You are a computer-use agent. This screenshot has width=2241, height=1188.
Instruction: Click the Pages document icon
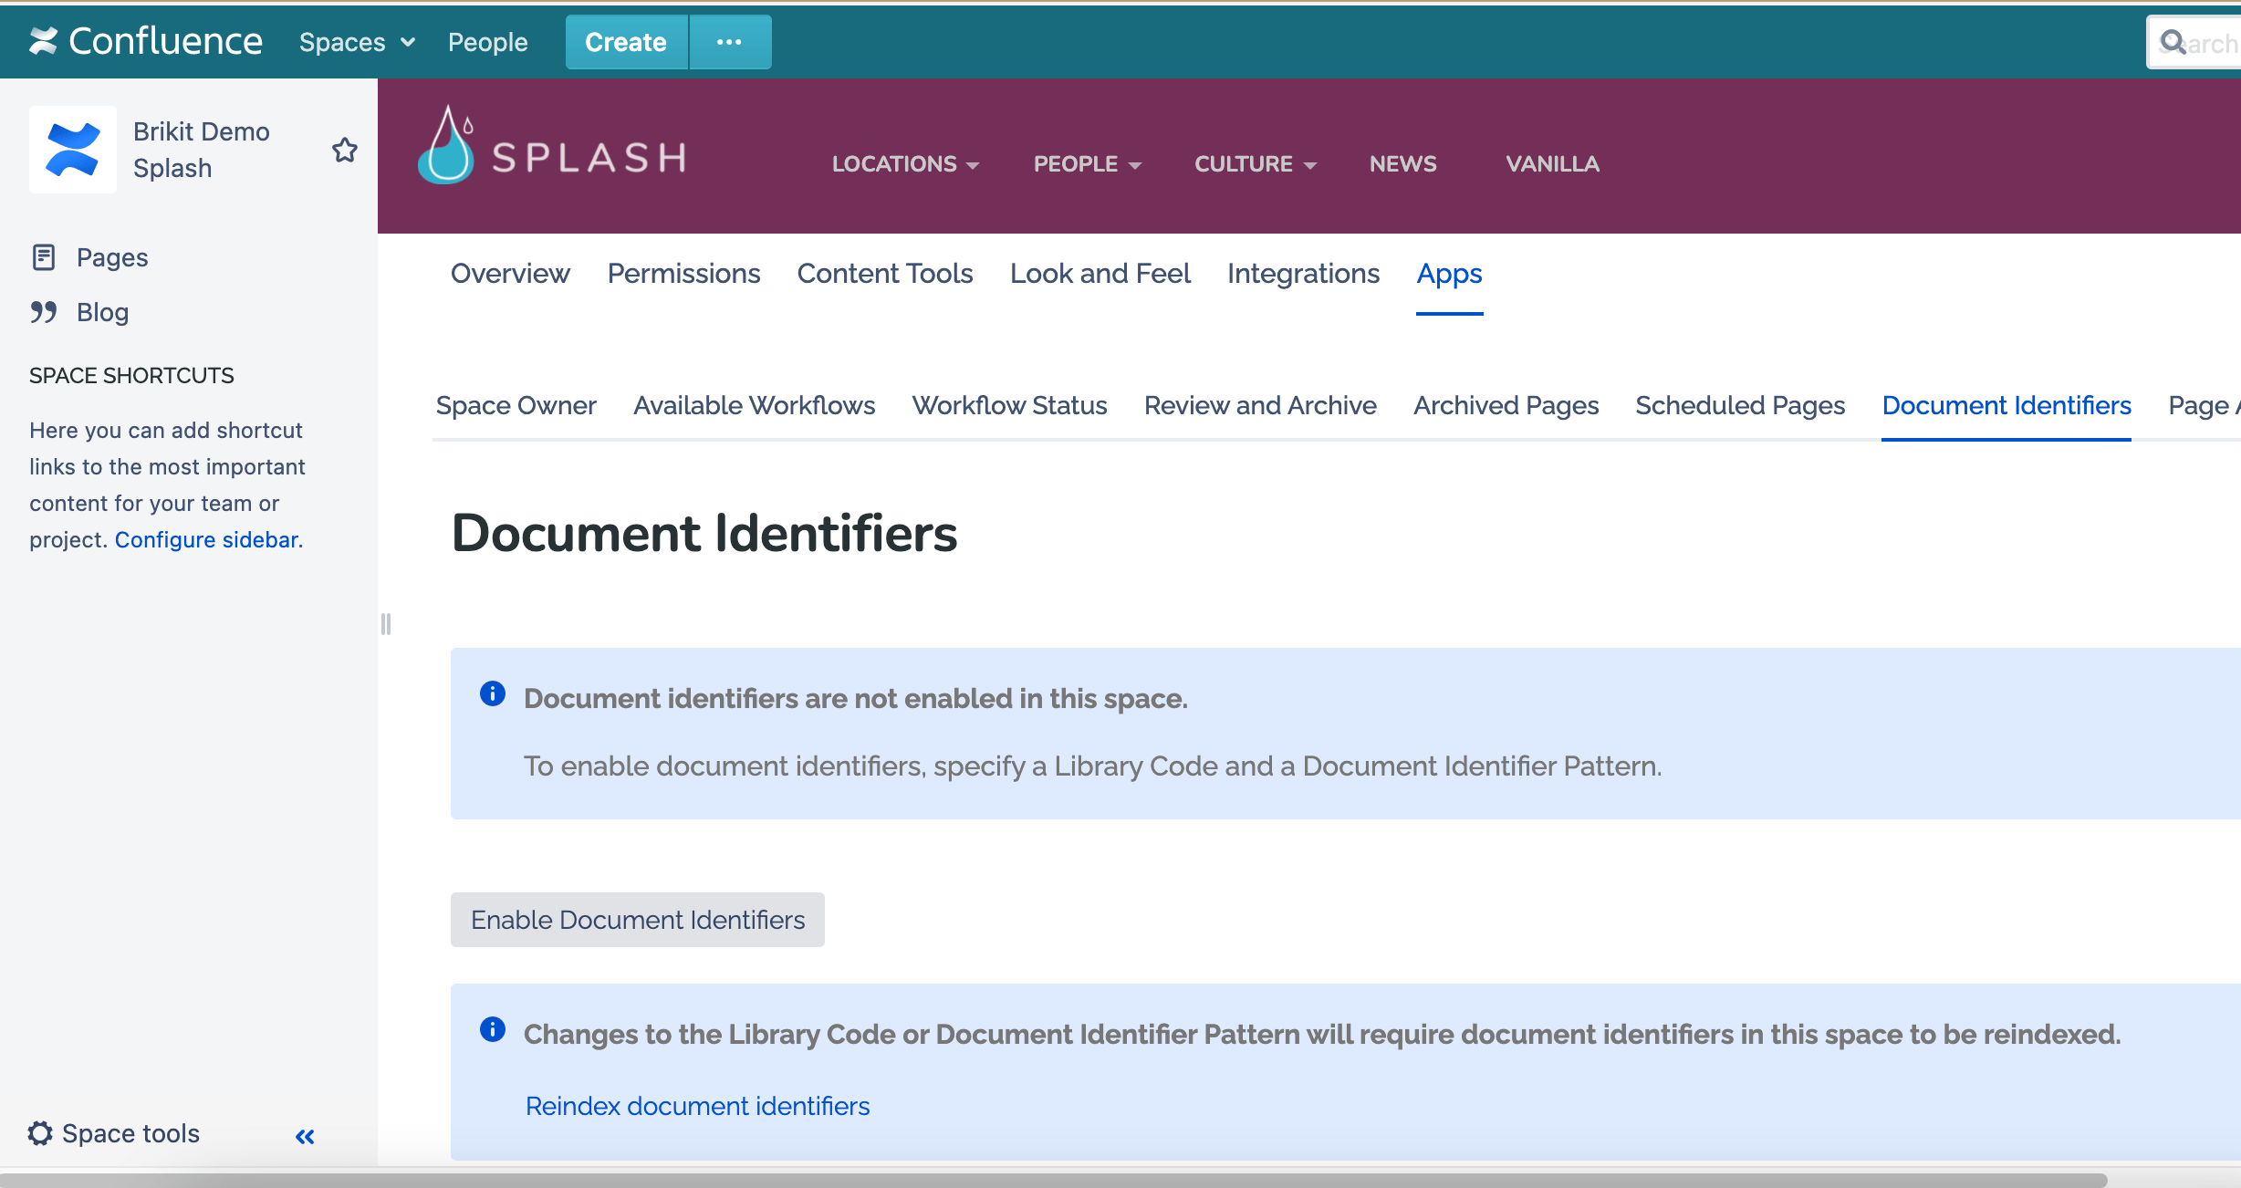tap(44, 257)
